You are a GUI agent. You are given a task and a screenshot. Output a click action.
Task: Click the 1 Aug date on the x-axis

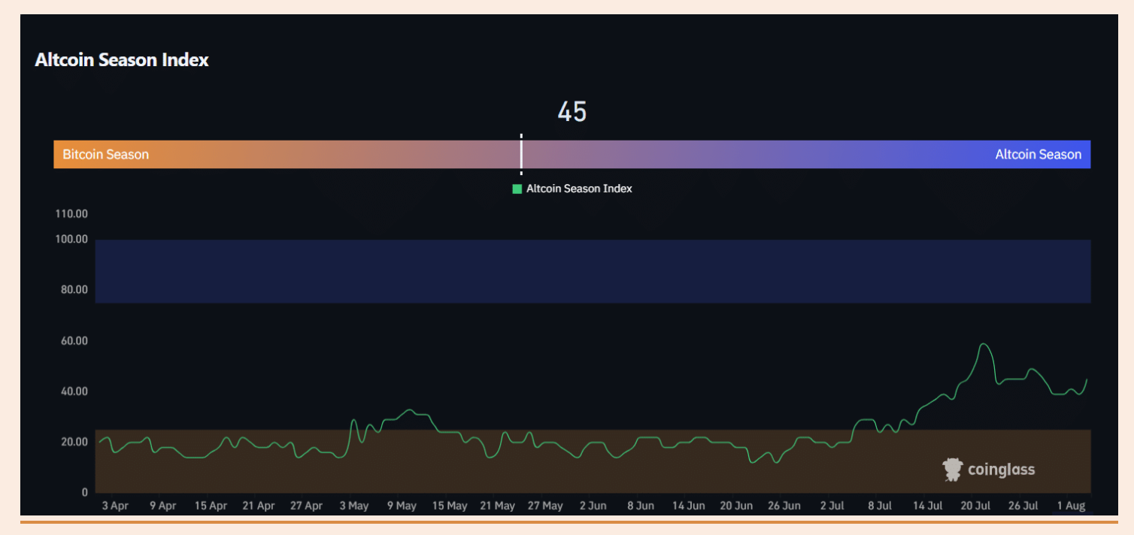pyautogui.click(x=1071, y=506)
